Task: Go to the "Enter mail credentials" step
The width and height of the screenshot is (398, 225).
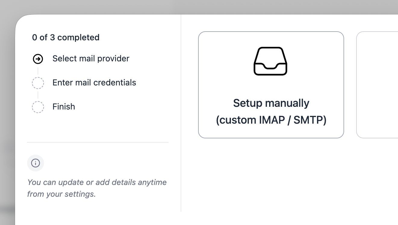Action: click(x=94, y=82)
